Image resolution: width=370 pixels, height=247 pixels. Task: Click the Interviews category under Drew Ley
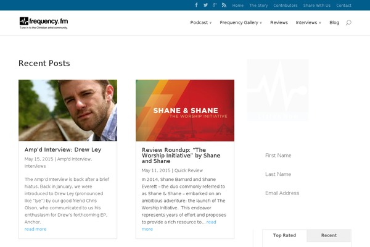coord(35,166)
